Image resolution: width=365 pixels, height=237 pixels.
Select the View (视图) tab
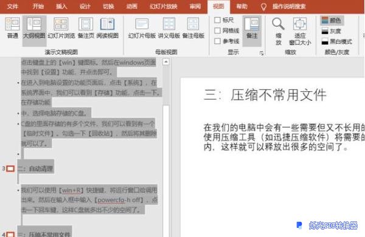point(218,6)
